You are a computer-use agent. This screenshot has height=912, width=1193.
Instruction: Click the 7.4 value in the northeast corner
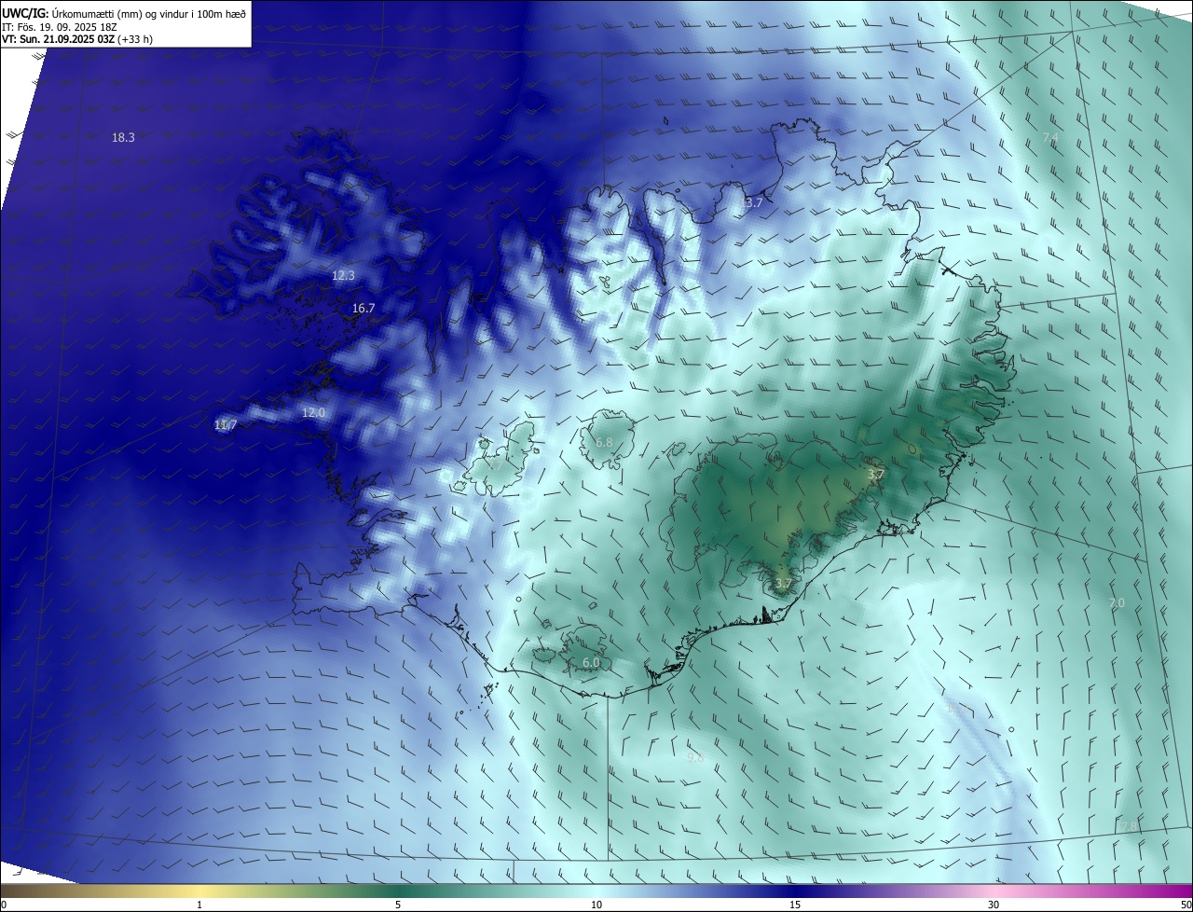(1050, 138)
